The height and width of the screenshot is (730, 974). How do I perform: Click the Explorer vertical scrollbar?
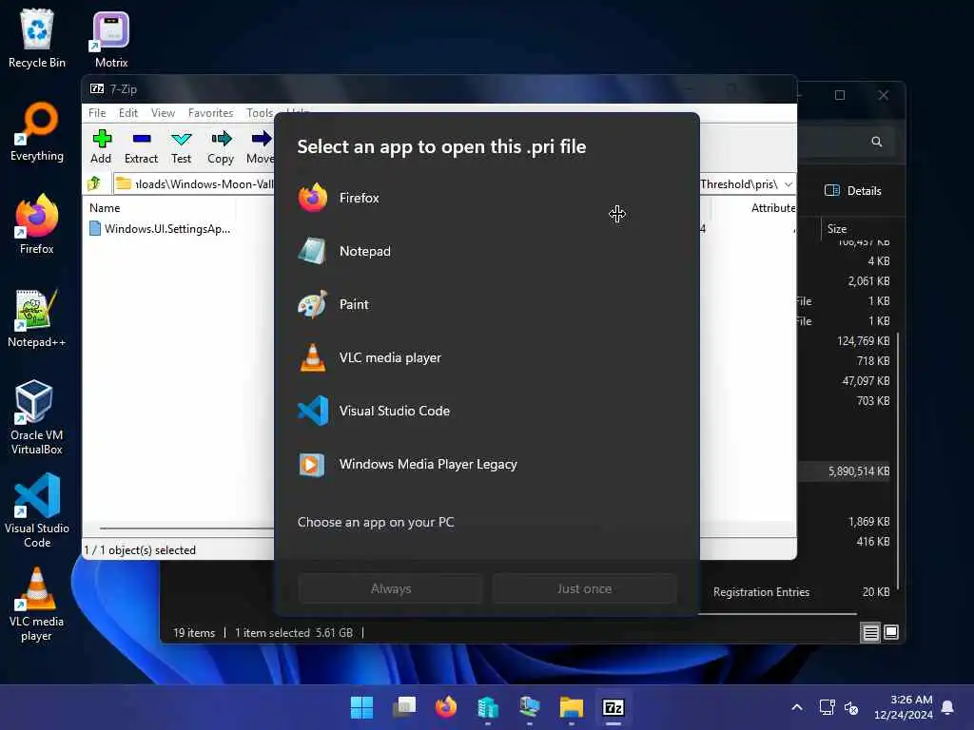898,460
